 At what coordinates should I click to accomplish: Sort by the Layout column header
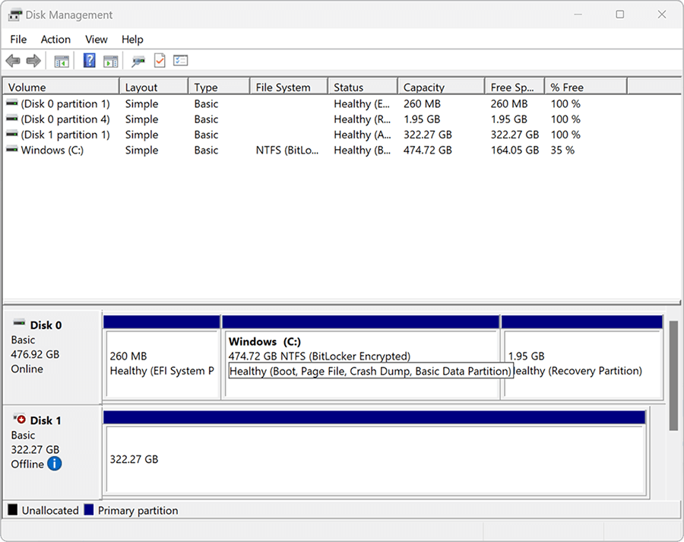coord(154,87)
